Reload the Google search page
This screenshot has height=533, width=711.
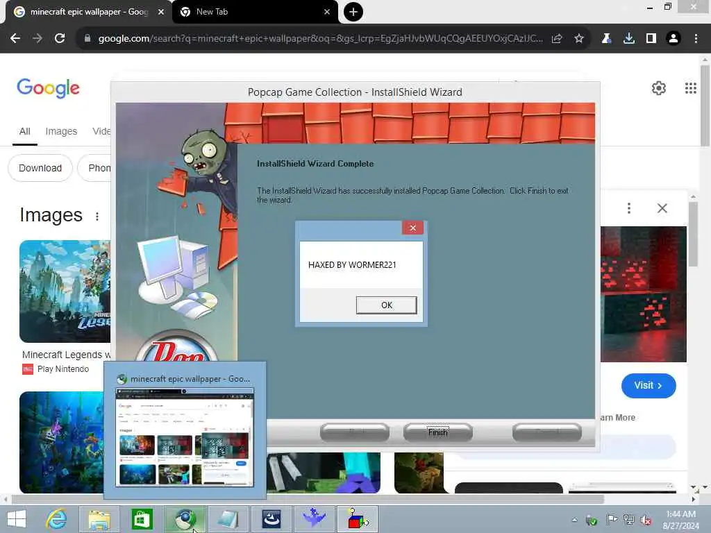pos(60,39)
